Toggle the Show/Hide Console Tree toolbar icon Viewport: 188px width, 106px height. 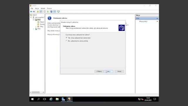(x=41, y=11)
